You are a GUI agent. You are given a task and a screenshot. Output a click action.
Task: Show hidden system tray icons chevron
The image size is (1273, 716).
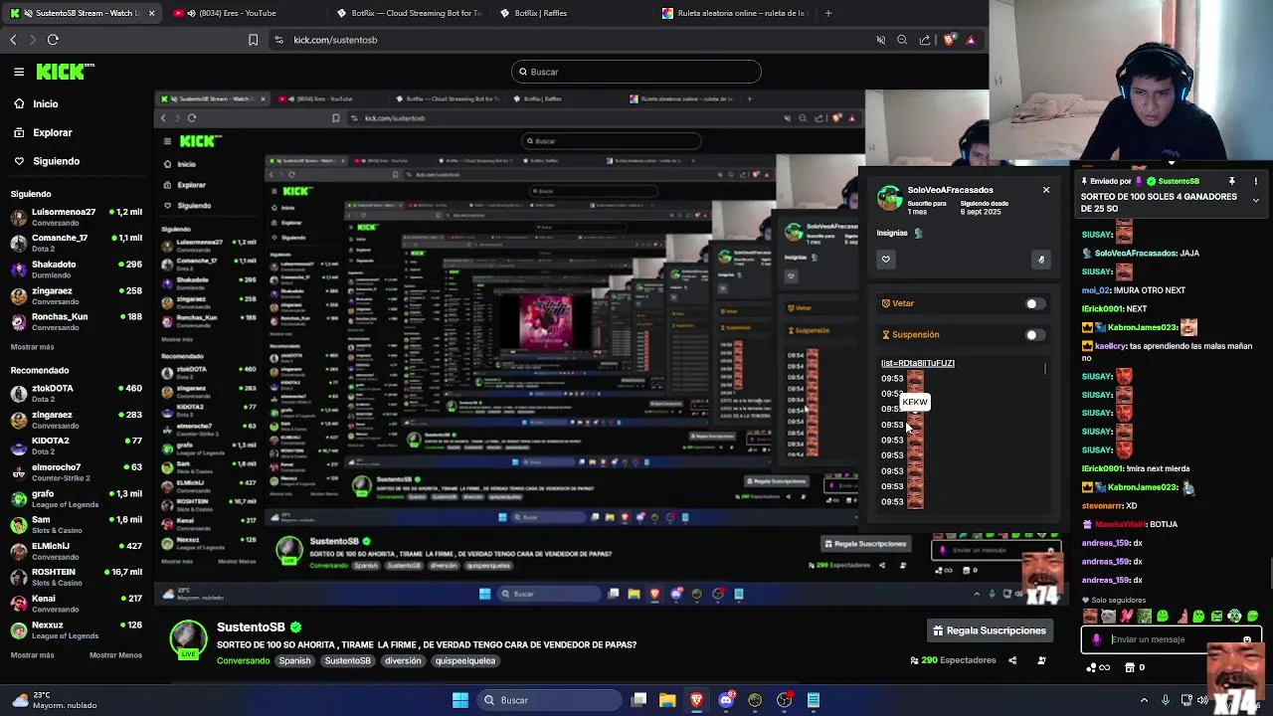pyautogui.click(x=1146, y=700)
